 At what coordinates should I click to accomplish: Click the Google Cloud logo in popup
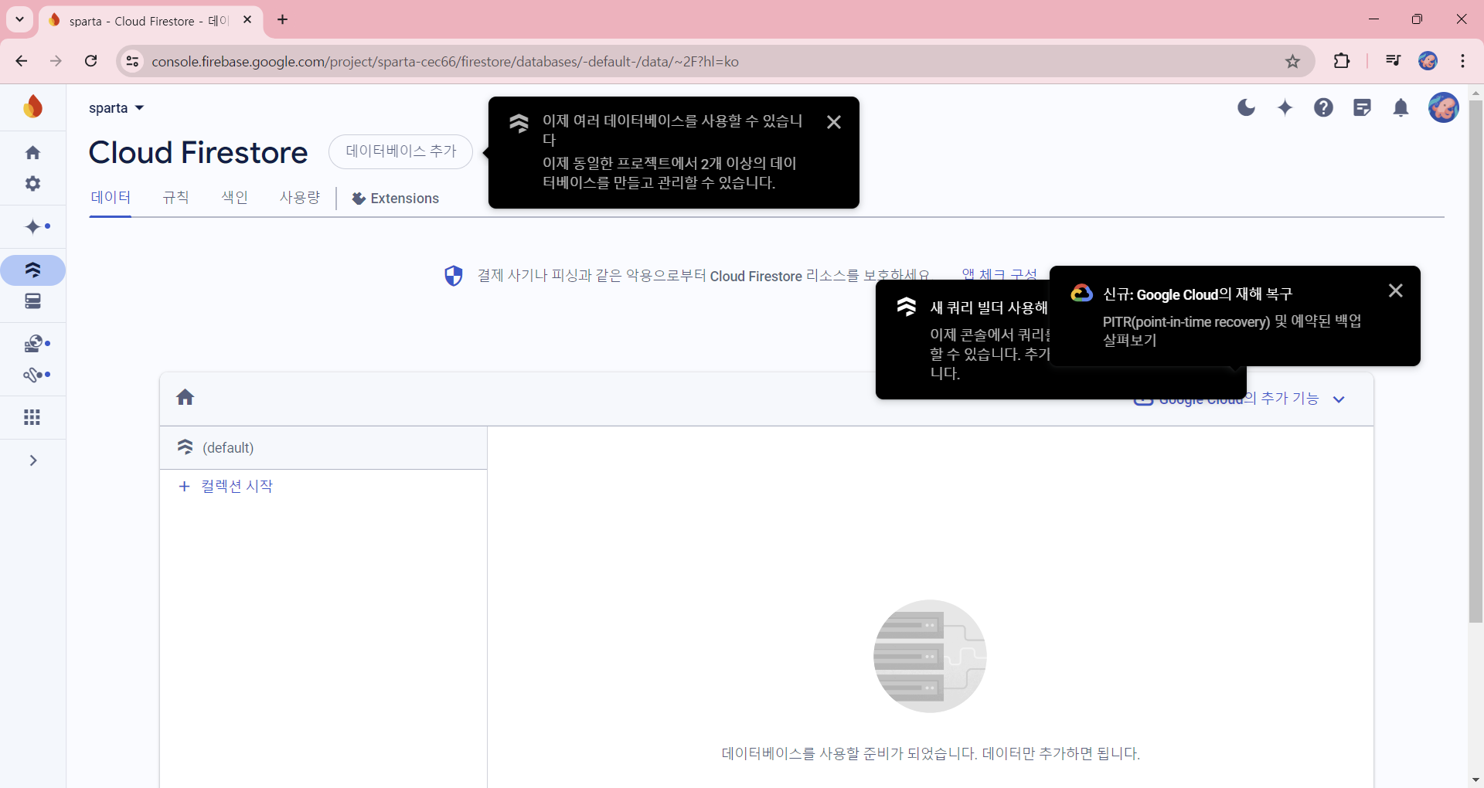tap(1081, 293)
